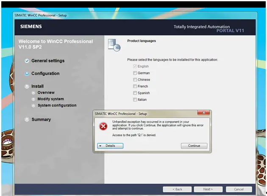The image size is (267, 196).
Task: Click the System configuration bullet icon
Action: pyautogui.click(x=33, y=105)
